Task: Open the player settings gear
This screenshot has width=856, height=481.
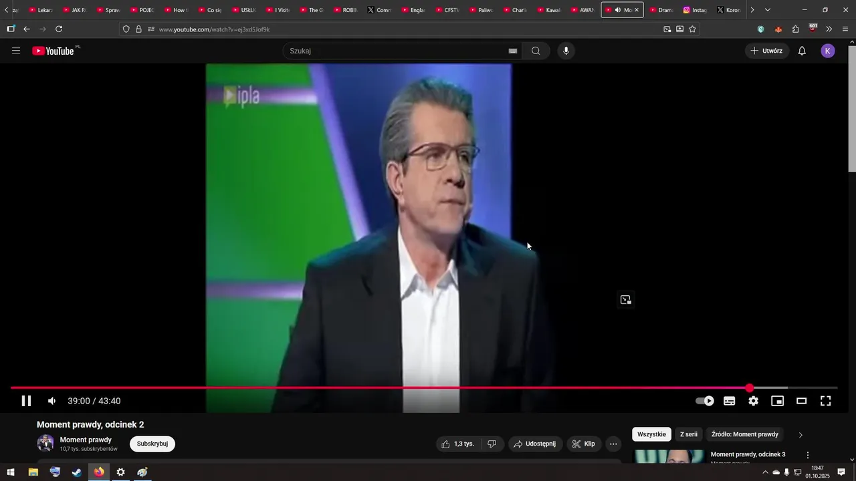Action: [x=754, y=401]
